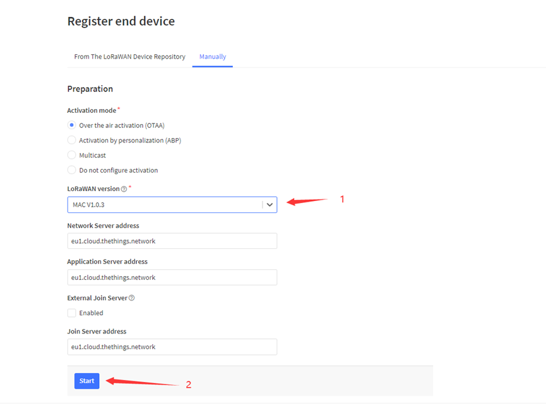Click the External Join Server help icon
The height and width of the screenshot is (404, 546).
(x=132, y=298)
